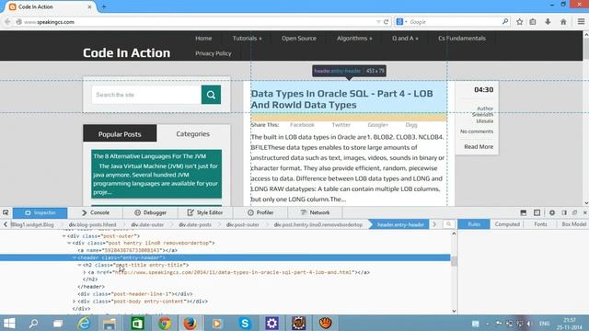
Task: Activate the element picker icon in devtools
Action: [x=6, y=212]
